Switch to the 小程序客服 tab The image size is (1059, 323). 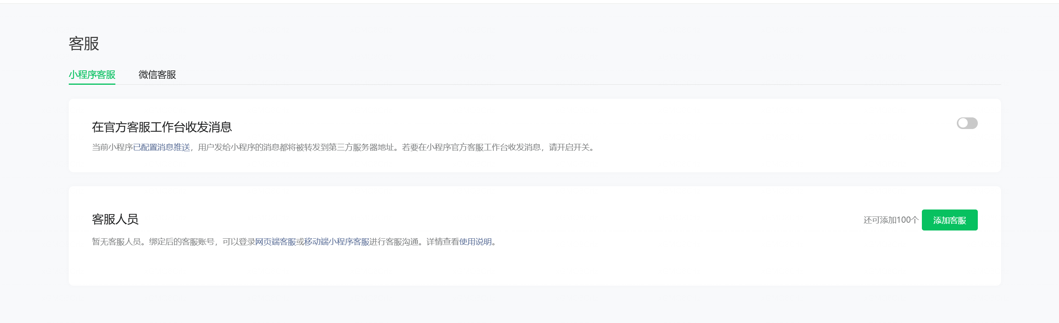coord(92,75)
